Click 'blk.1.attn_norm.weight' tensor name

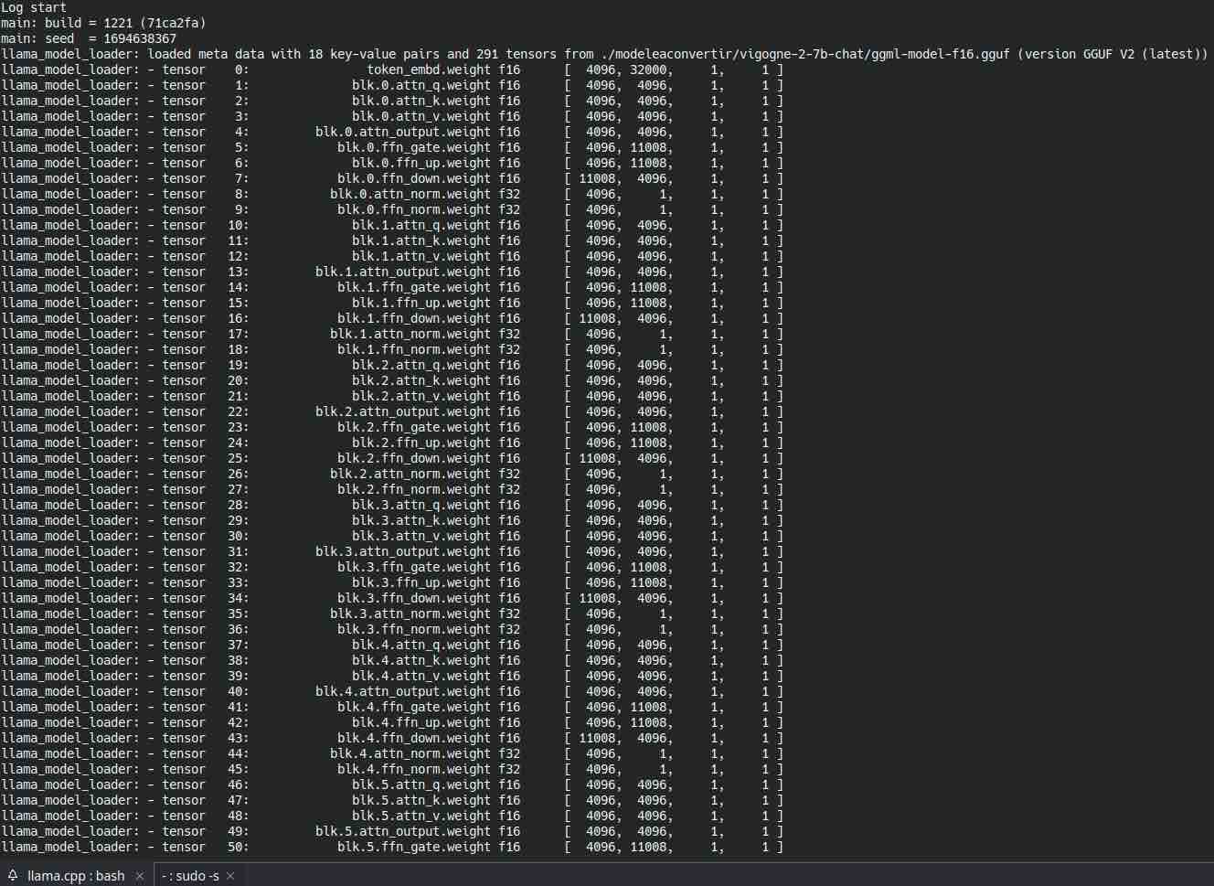click(x=411, y=334)
